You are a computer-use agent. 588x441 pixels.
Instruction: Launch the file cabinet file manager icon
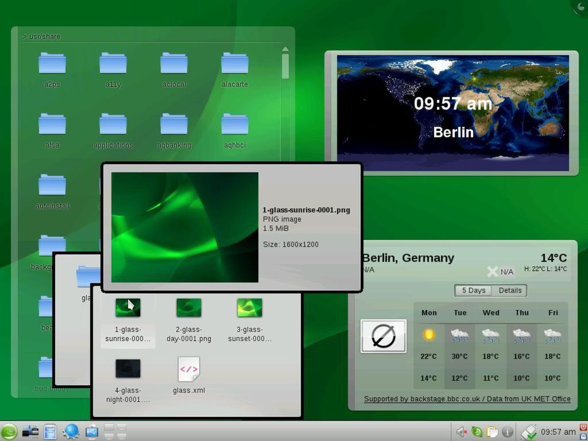point(51,432)
